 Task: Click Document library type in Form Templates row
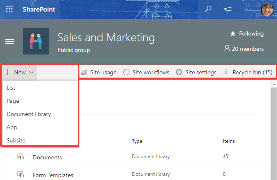(x=151, y=174)
